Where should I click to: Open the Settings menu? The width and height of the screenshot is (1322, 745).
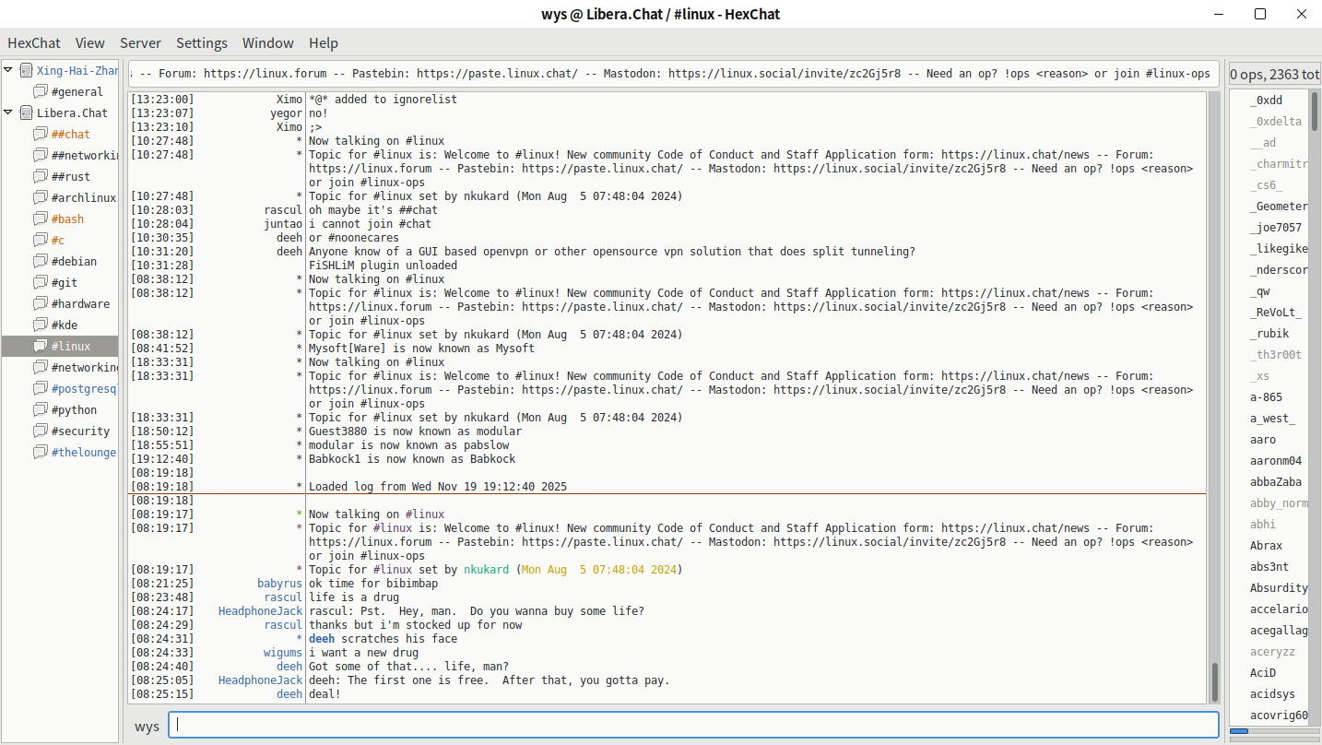tap(202, 43)
